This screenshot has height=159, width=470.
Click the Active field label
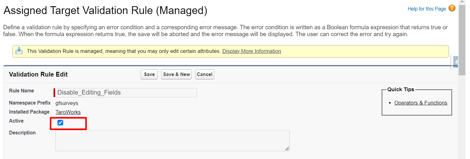16,121
